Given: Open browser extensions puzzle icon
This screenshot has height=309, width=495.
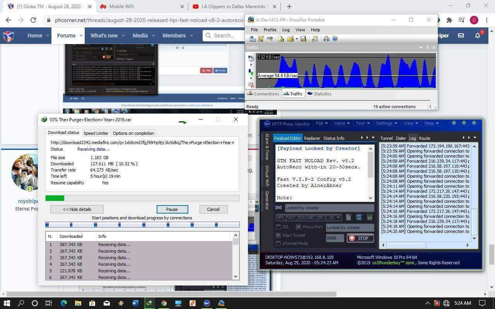Looking at the screenshot, I should 449,20.
